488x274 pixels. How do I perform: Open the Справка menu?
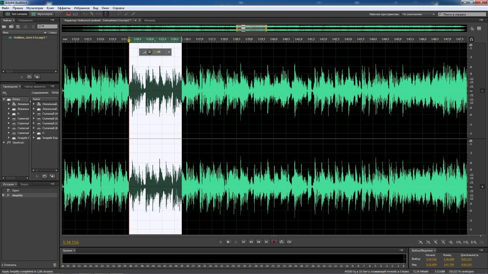pos(118,8)
